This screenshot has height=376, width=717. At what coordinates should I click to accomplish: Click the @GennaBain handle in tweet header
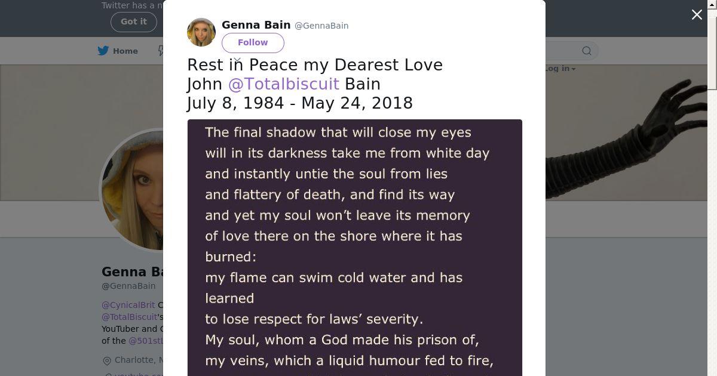(321, 26)
